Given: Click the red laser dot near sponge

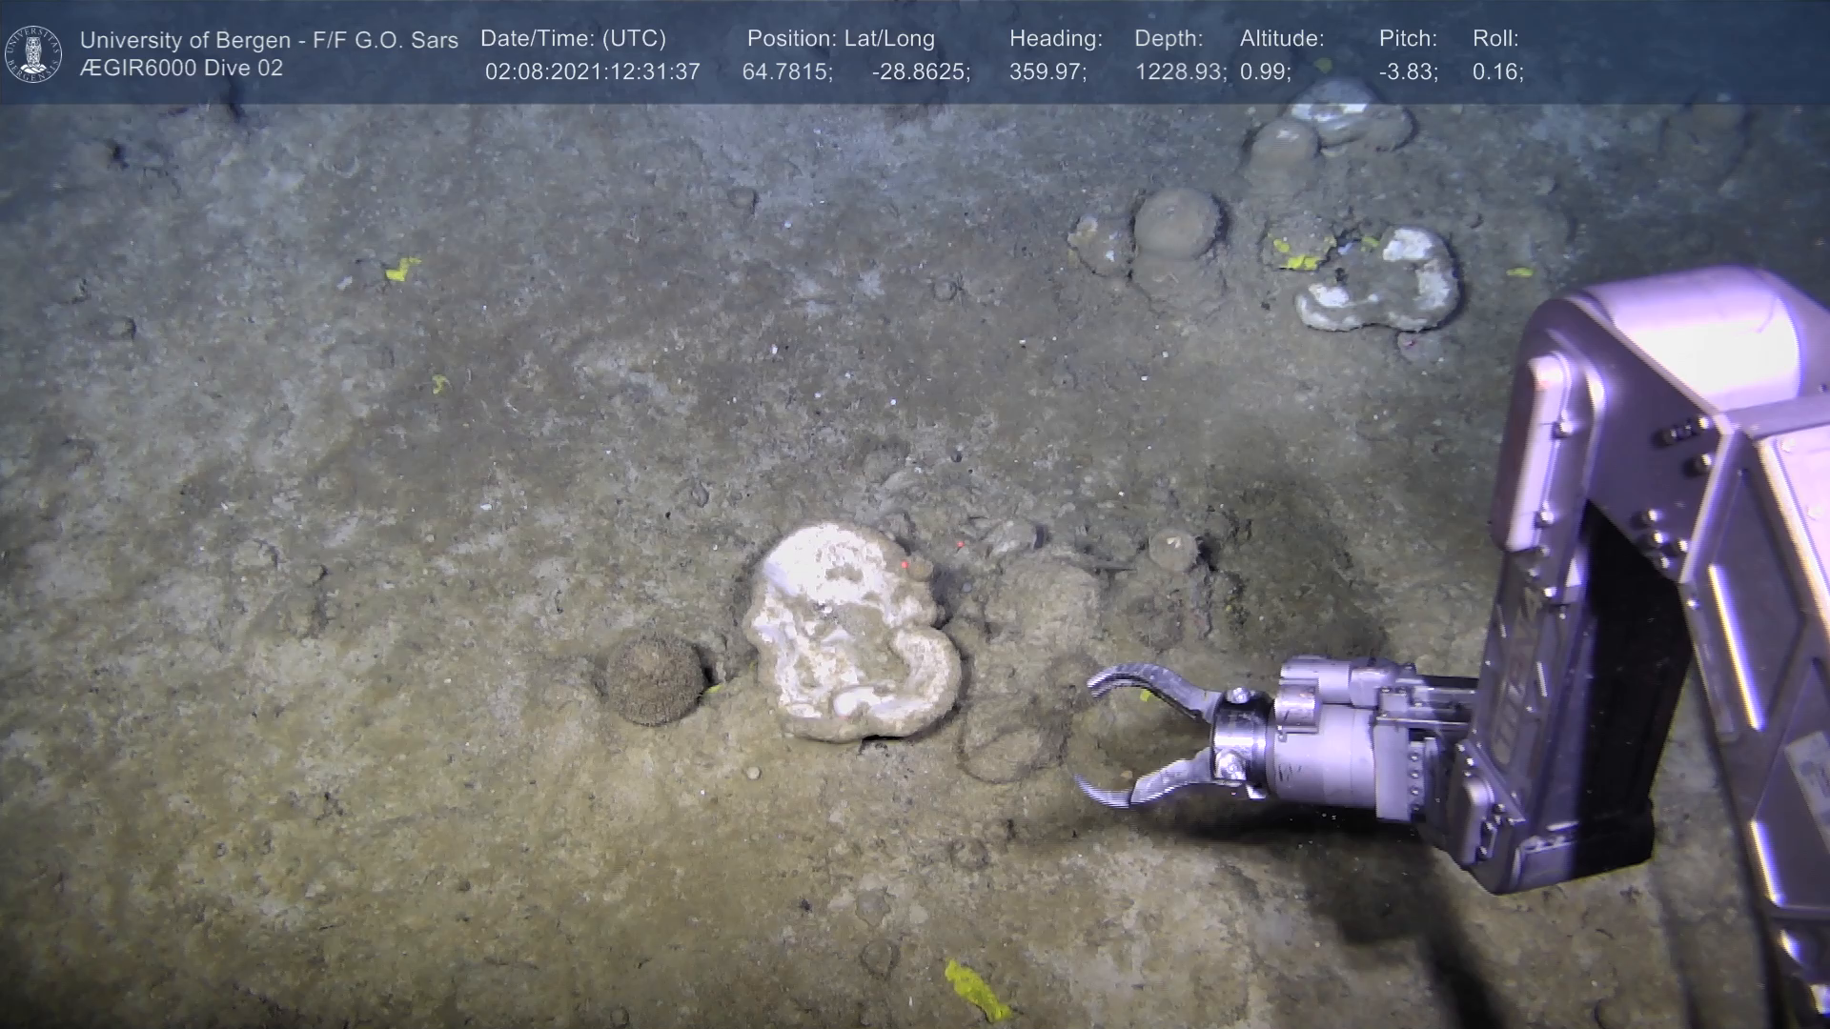Looking at the screenshot, I should 903,564.
